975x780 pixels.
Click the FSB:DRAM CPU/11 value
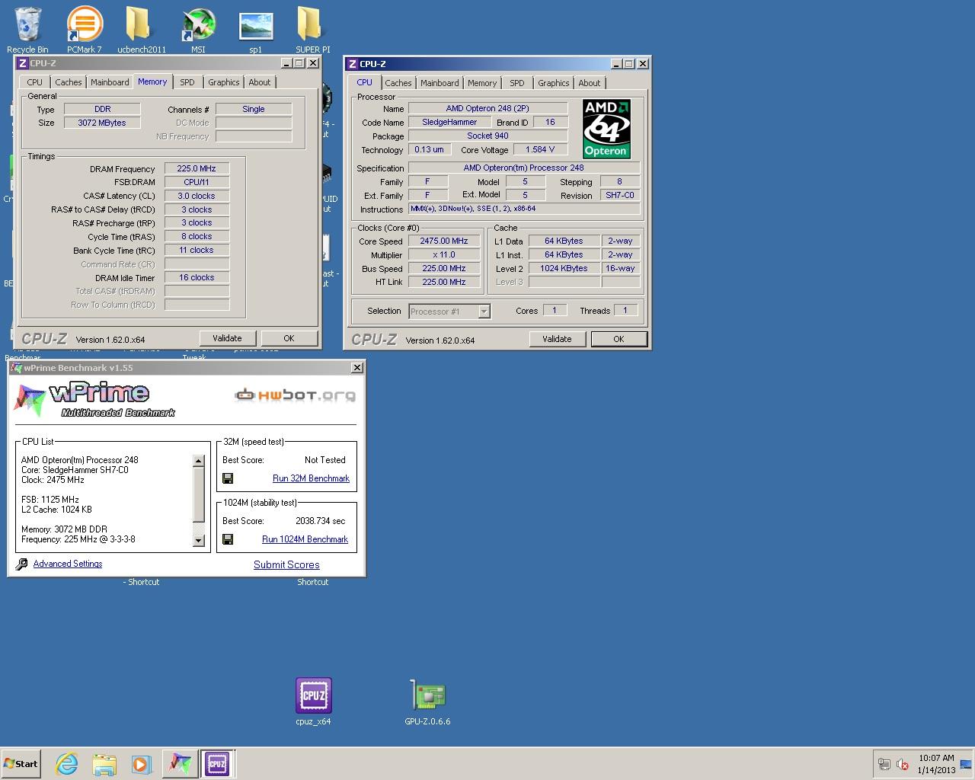(x=197, y=182)
